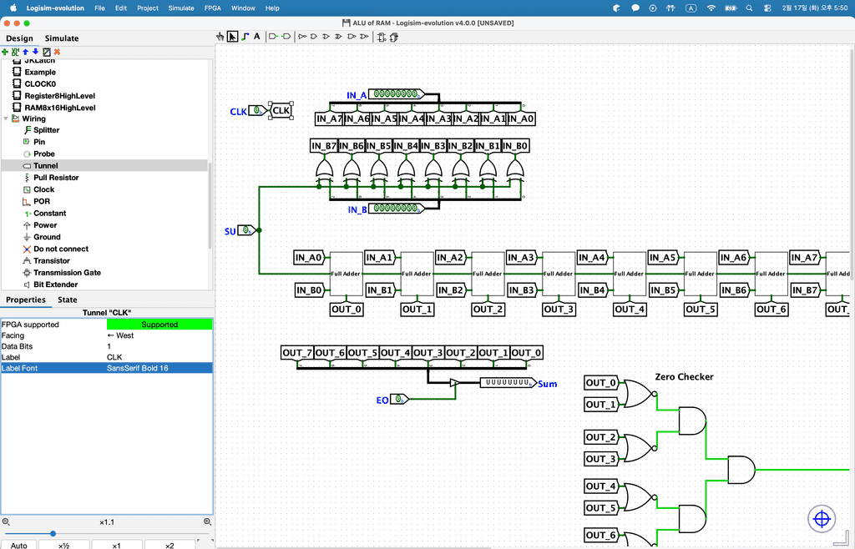Viewport: 855px width, 549px height.
Task: Select the Text tool in toolbar
Action: [x=257, y=37]
